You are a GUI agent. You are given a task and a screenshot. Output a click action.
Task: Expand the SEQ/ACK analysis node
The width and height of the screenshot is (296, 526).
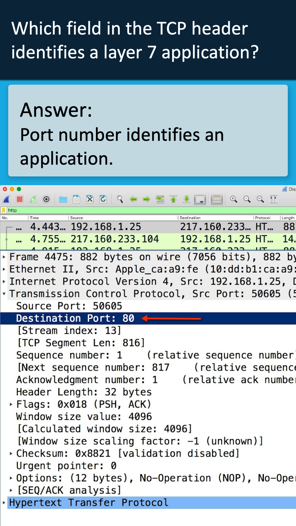11,490
